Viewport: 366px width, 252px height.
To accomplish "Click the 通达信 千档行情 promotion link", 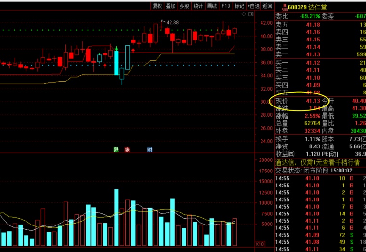I will pos(320,162).
